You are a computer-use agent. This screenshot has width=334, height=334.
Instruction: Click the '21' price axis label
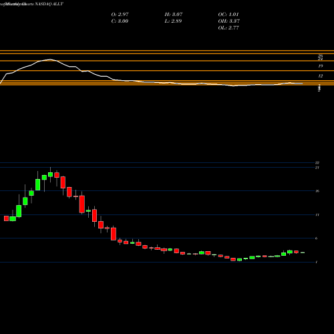click(x=317, y=168)
